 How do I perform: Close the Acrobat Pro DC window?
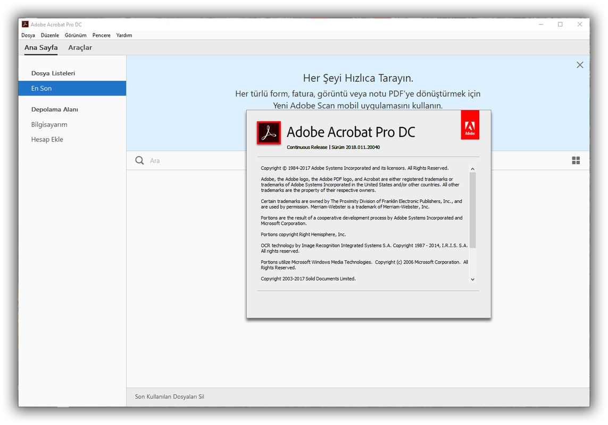pyautogui.click(x=580, y=24)
